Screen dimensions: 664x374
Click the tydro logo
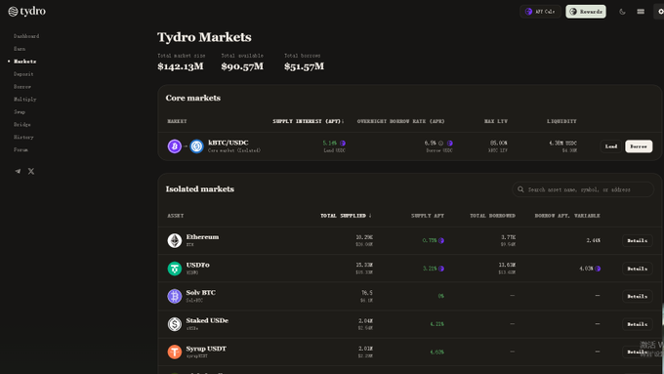click(26, 12)
